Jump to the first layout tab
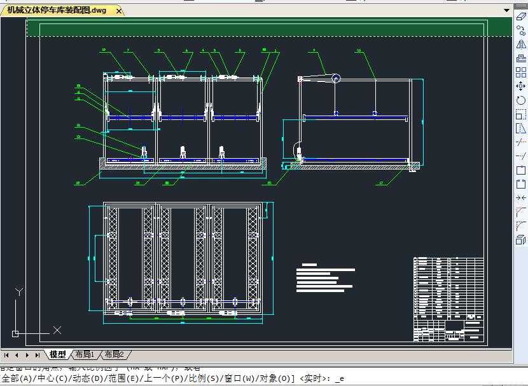The height and width of the screenshot is (386, 528). (7, 355)
